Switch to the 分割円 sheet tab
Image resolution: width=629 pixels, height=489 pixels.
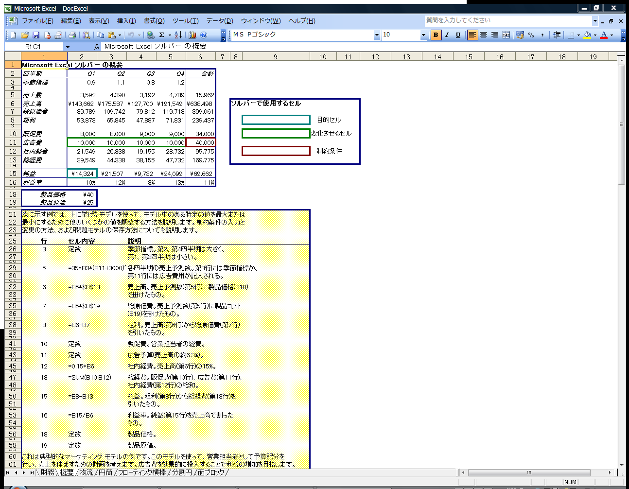click(182, 472)
